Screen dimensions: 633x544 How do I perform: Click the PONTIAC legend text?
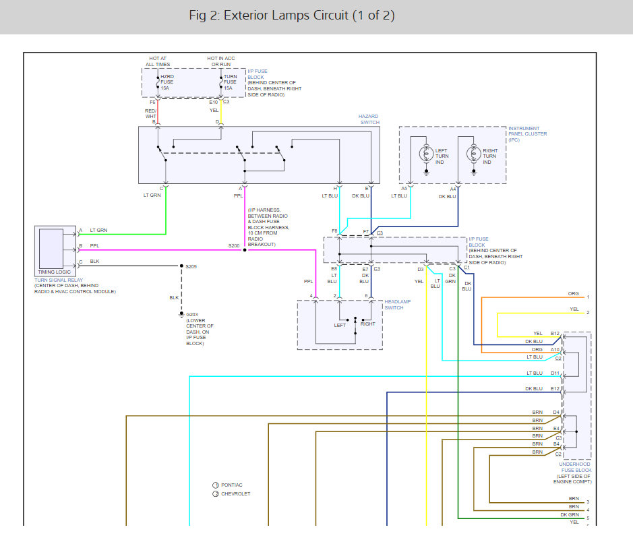232,485
